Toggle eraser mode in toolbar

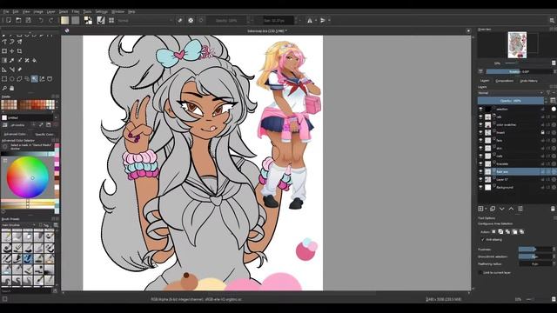point(180,21)
